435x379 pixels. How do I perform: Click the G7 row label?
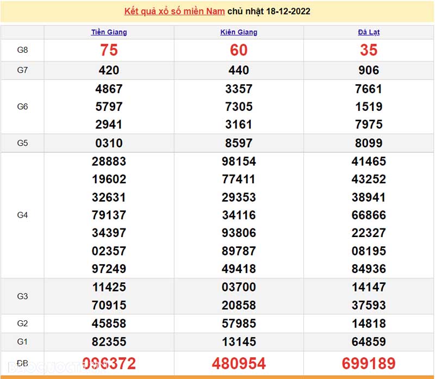22,70
